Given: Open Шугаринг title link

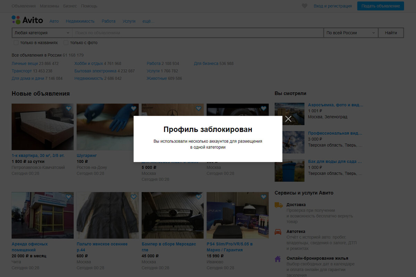Looking at the screenshot, I should (87, 156).
